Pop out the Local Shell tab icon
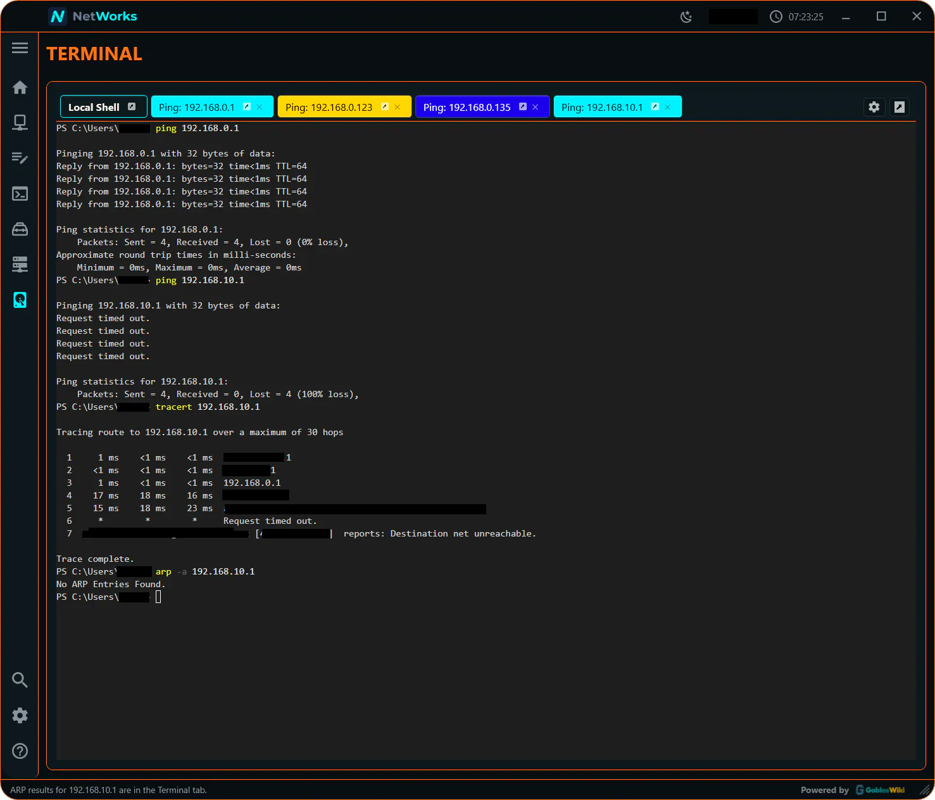Screen dimensions: 935x800 (x=132, y=106)
